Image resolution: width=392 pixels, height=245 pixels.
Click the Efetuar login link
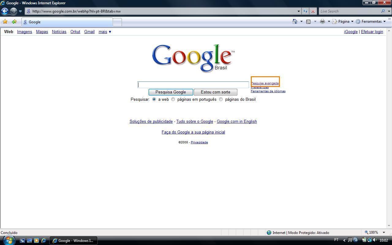(372, 32)
